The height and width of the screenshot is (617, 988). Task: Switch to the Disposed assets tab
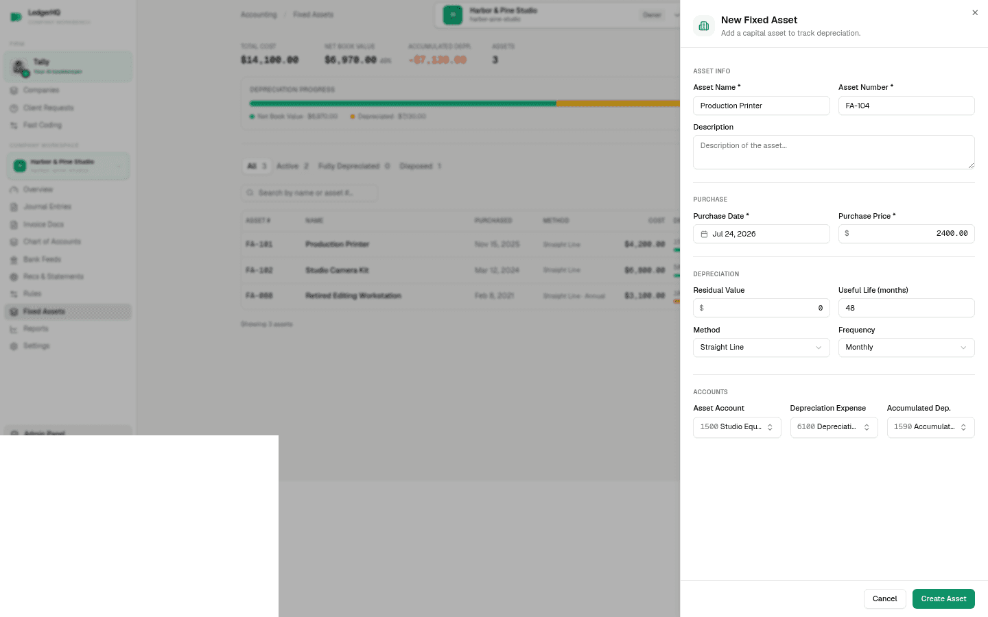(x=421, y=166)
